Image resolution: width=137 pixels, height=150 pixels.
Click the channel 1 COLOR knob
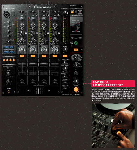click(22, 50)
